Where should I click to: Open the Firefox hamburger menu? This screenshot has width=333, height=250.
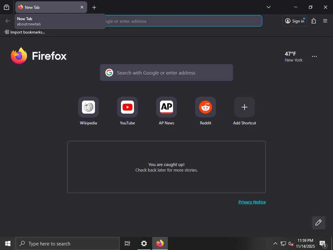point(325,21)
